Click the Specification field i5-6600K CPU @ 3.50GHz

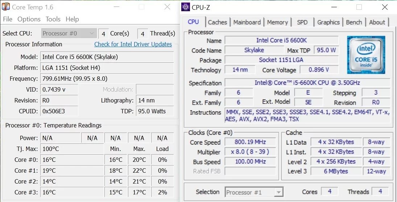click(x=307, y=83)
